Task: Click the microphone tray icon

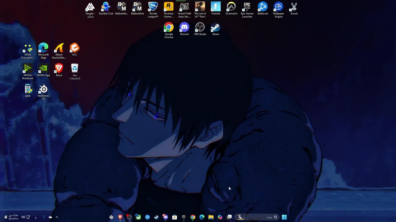Action: [43, 217]
